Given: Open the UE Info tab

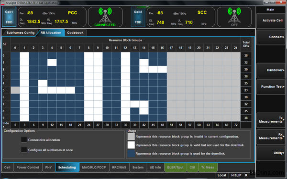Looking at the screenshot, I should (155, 168).
